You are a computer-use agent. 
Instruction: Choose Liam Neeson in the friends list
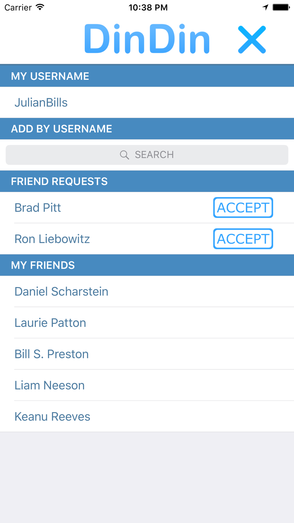click(147, 385)
